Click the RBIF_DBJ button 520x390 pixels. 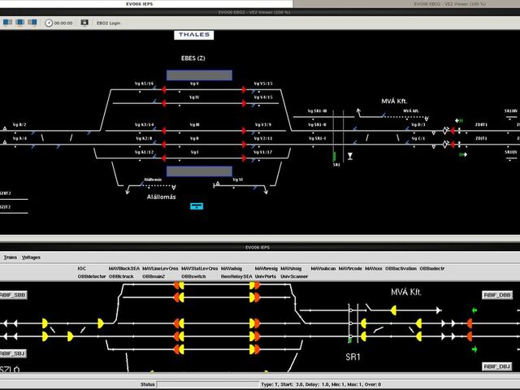click(498, 366)
